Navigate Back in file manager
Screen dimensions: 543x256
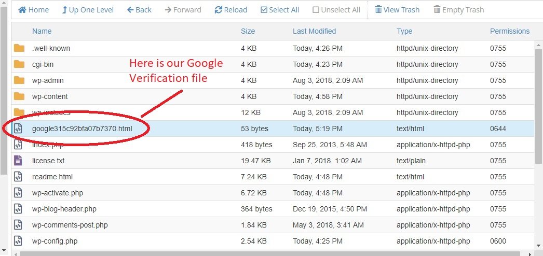coord(139,10)
